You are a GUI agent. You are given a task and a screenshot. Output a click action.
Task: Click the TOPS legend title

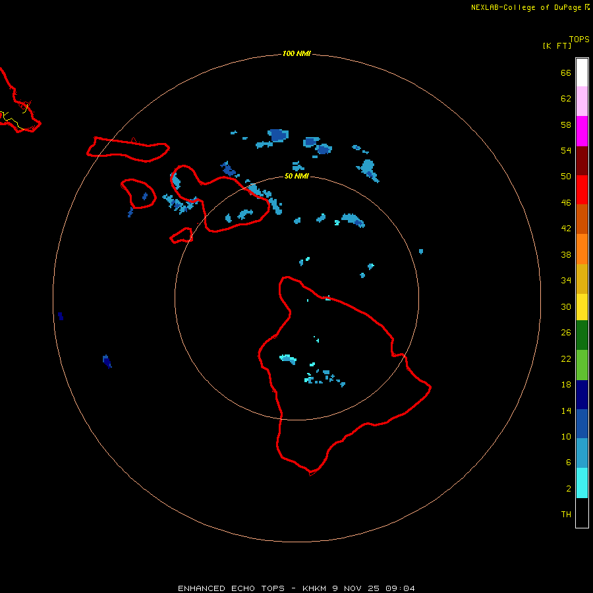coord(579,40)
